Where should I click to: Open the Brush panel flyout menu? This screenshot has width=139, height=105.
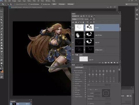[120, 65]
